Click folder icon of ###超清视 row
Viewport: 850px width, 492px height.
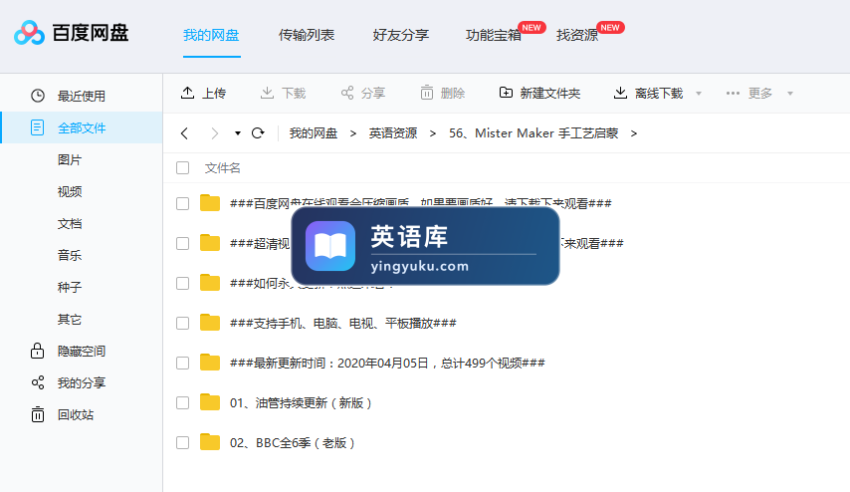point(210,243)
